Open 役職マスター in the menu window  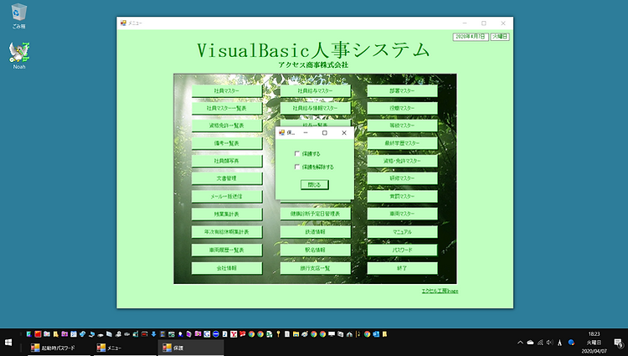tap(402, 108)
